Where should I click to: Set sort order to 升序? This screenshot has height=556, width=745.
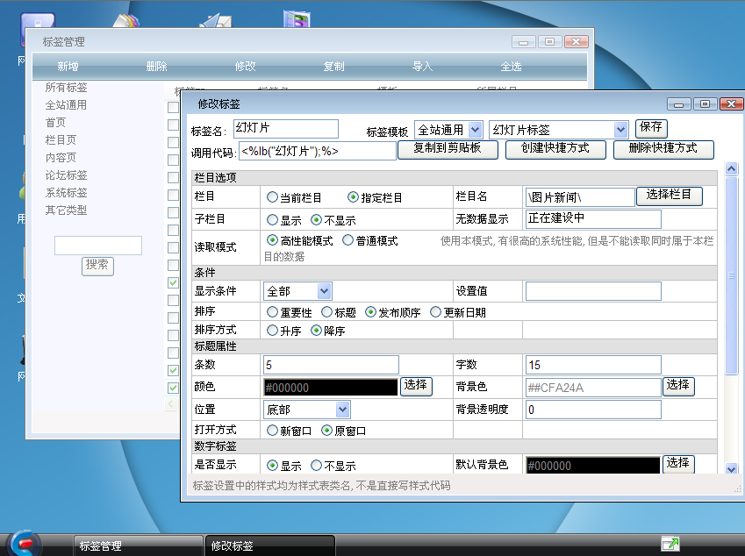(x=273, y=331)
